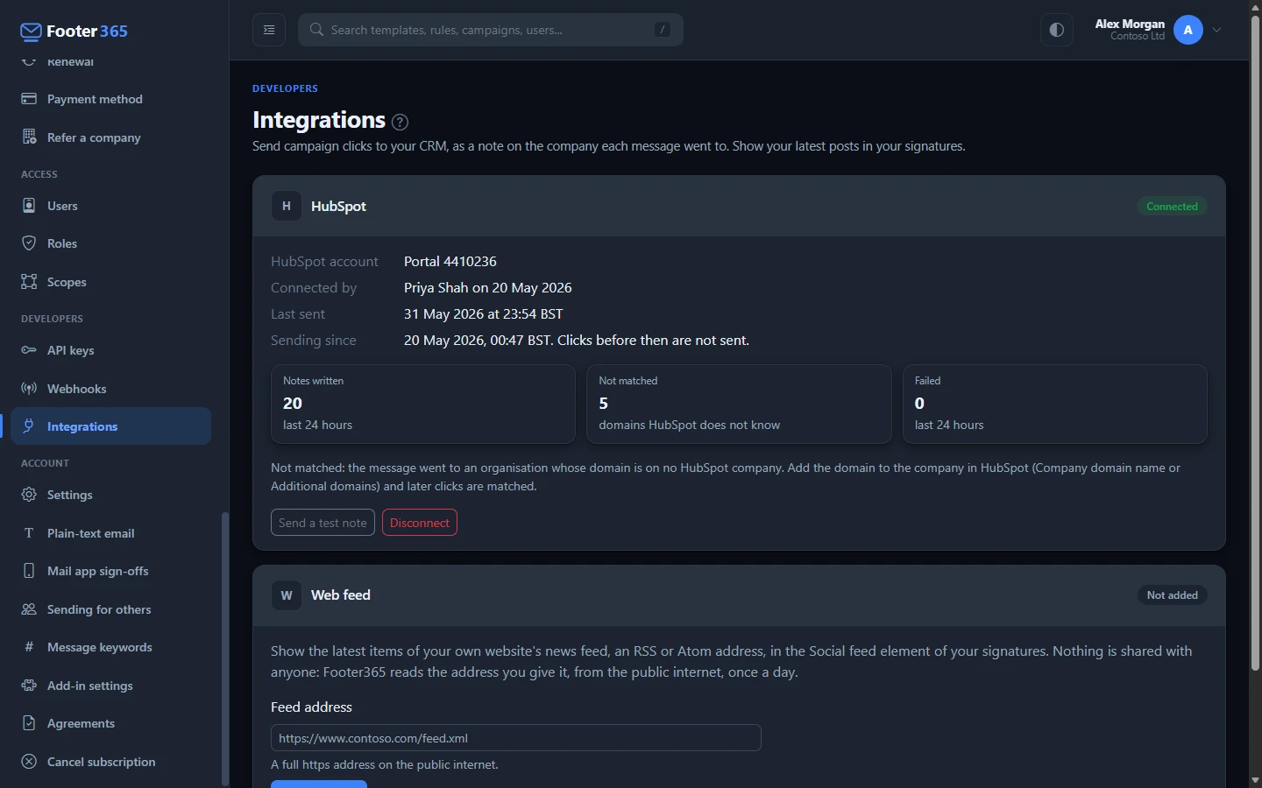Click the Agreements document icon
The height and width of the screenshot is (788, 1262).
tap(29, 723)
